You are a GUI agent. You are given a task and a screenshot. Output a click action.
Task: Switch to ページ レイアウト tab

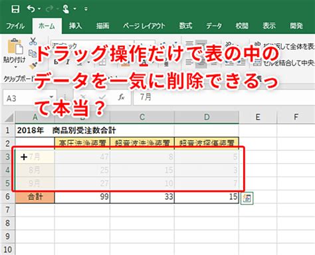(x=144, y=26)
